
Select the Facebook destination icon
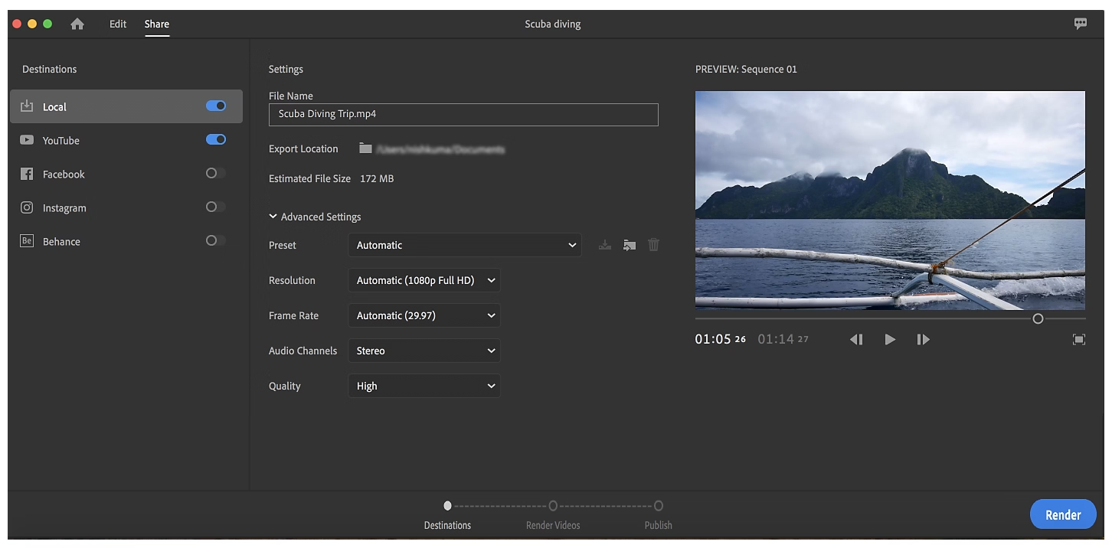27,174
